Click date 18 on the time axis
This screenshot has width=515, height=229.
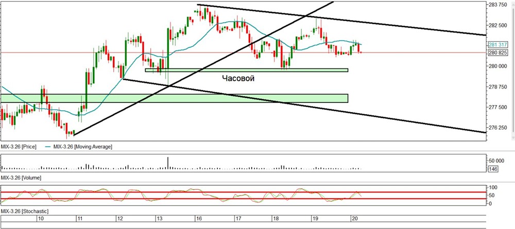pyautogui.click(x=276, y=218)
